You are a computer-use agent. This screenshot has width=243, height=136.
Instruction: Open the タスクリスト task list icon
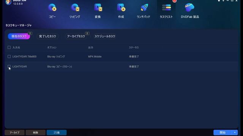click(x=166, y=8)
